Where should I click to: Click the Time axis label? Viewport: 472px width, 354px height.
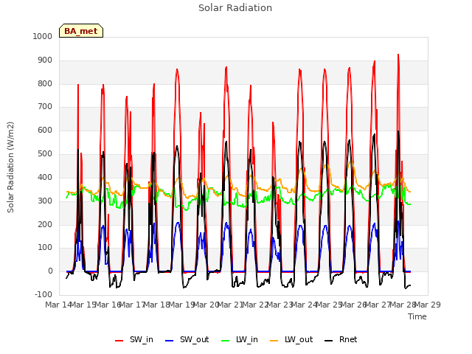tap(417, 316)
